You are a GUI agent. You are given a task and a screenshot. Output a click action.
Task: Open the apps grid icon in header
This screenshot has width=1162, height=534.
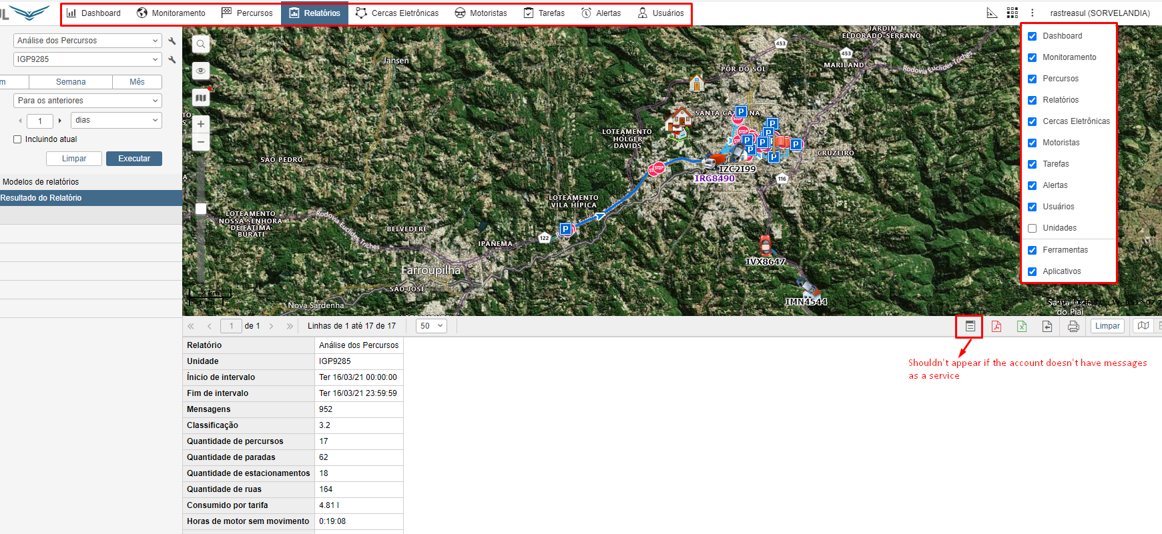tap(1012, 13)
